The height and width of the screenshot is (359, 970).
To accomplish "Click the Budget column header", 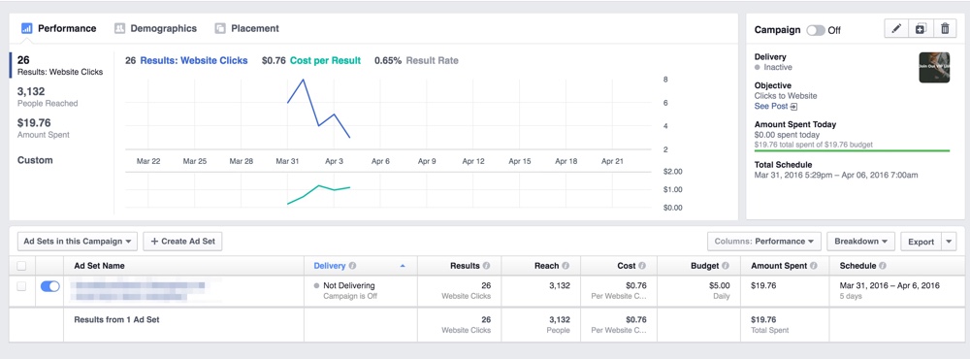I will point(704,266).
